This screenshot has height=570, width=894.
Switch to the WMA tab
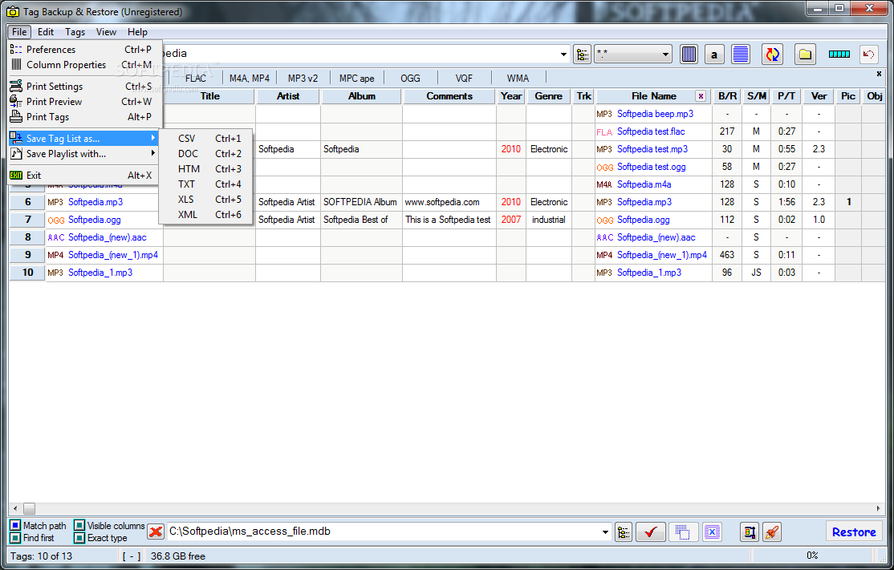click(518, 78)
